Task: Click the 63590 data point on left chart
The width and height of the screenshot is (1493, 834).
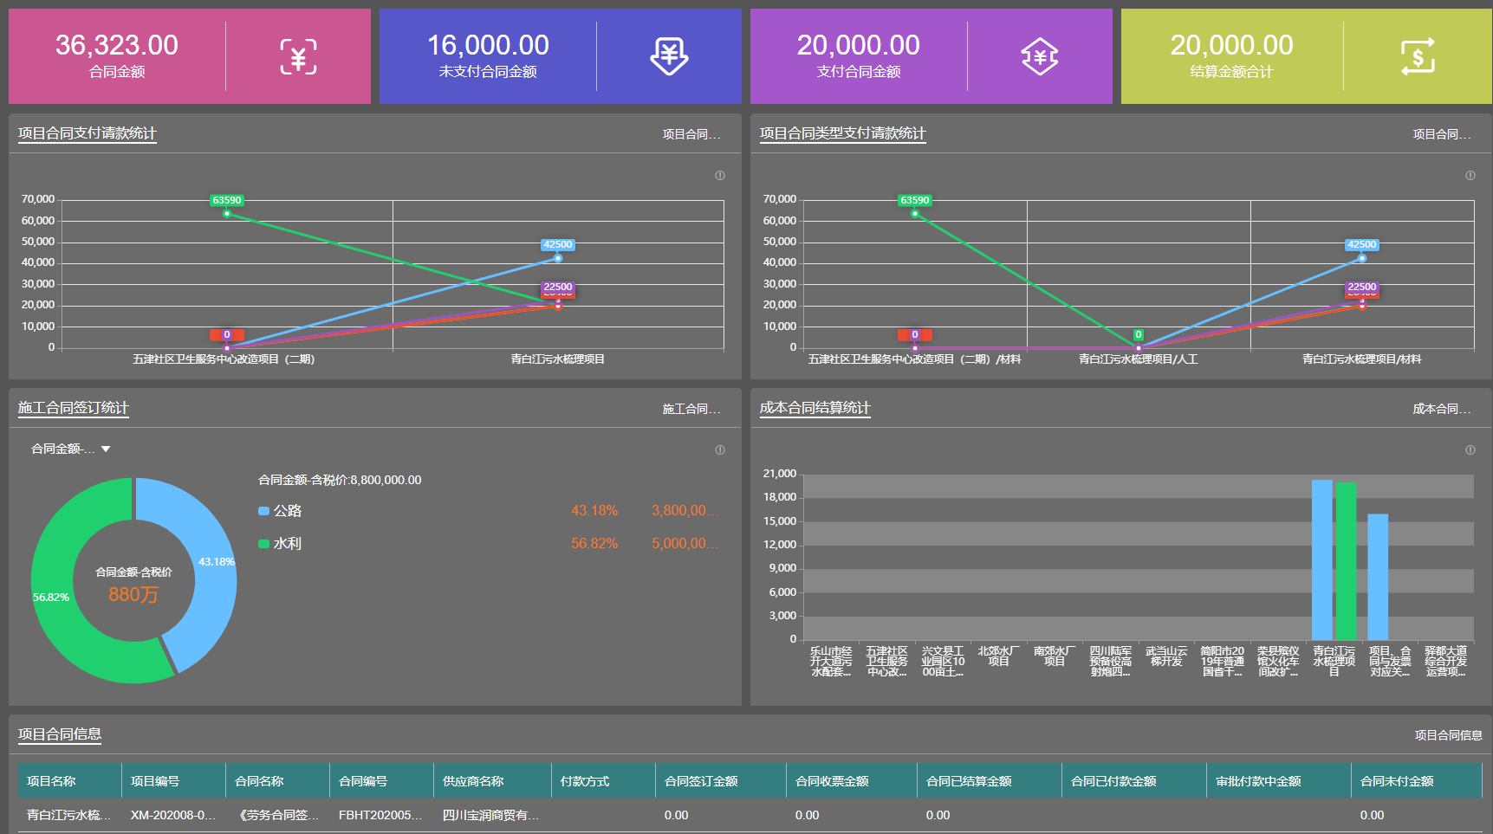Action: [x=227, y=213]
